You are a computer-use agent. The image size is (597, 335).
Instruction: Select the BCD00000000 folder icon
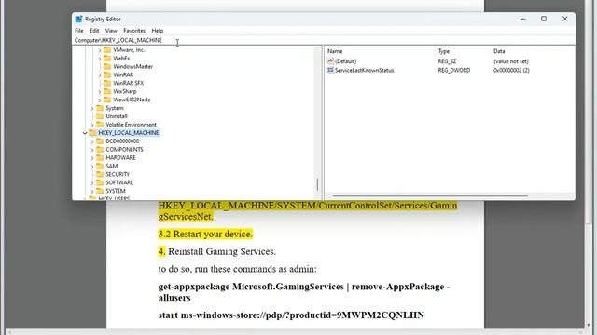(x=100, y=141)
